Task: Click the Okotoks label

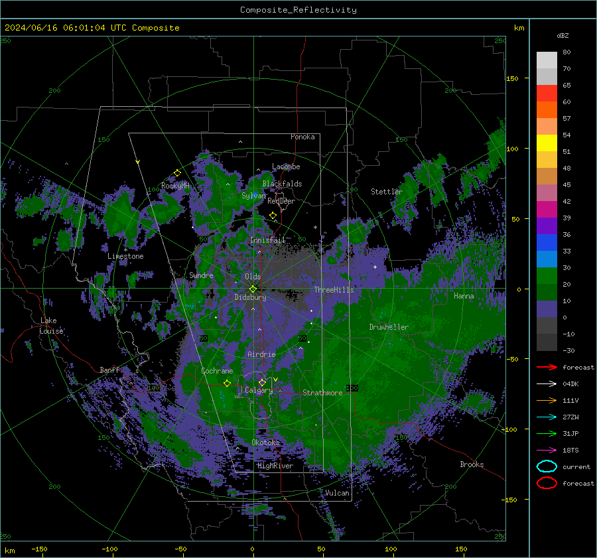Action: click(266, 443)
